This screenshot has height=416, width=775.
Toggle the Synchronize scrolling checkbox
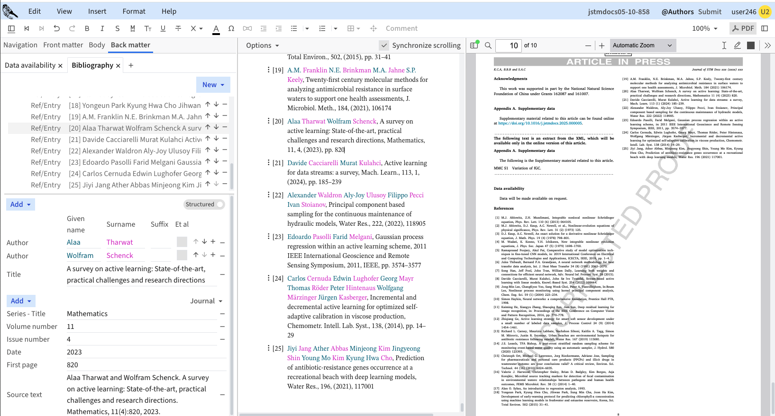tap(384, 45)
